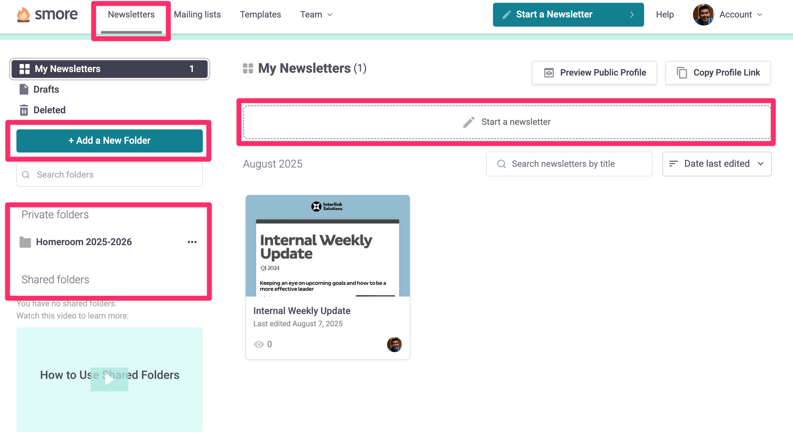Open the Templates tab
The image size is (793, 442).
tap(260, 15)
